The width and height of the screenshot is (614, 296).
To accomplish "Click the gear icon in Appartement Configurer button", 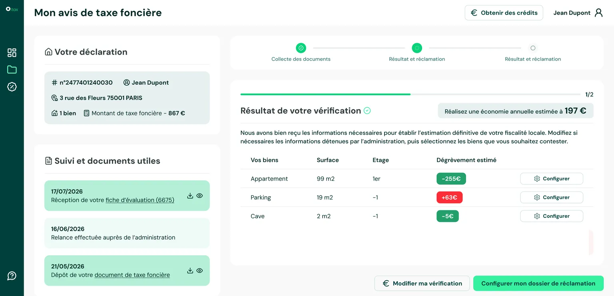I will coord(537,179).
